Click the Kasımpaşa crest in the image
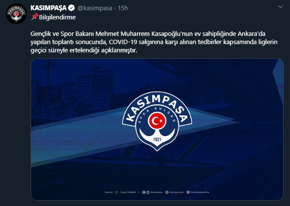This screenshot has width=290, height=206. [157, 121]
